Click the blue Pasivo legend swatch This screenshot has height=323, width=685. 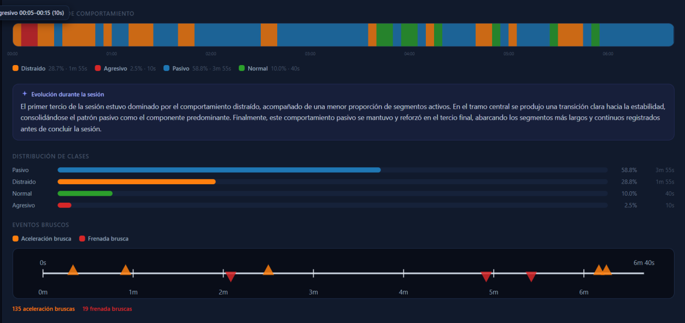pos(166,68)
